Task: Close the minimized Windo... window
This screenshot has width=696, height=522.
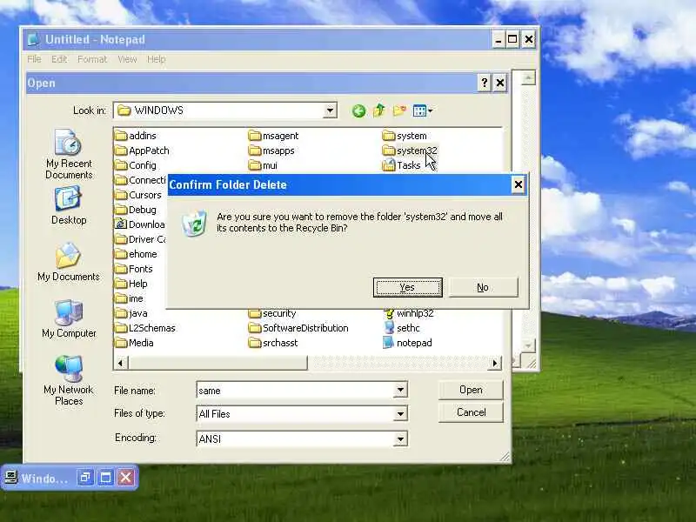Action: pyautogui.click(x=126, y=478)
